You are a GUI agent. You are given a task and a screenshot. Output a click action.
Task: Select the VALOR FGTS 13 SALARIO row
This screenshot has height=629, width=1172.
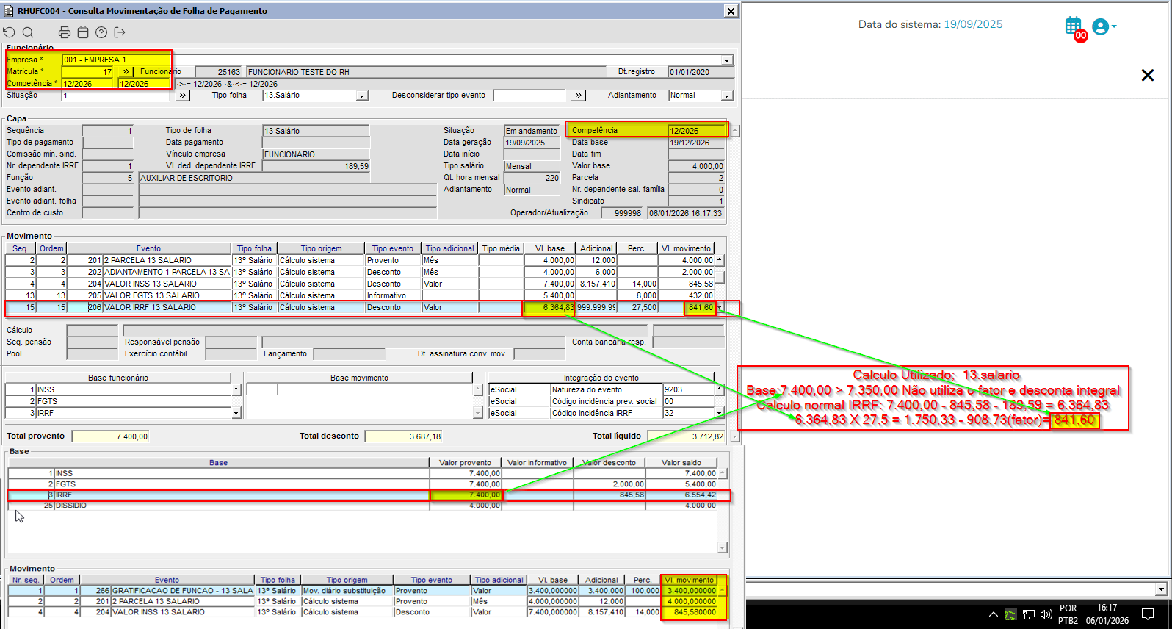[x=360, y=295]
